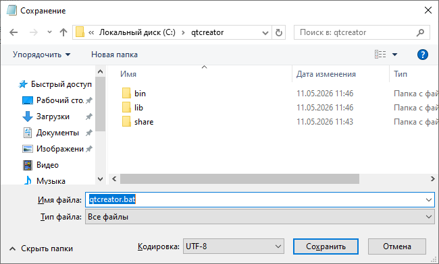Image resolution: width=439 pixels, height=264 pixels.
Task: Click the Notepad icon in title bar
Action: coord(11,10)
